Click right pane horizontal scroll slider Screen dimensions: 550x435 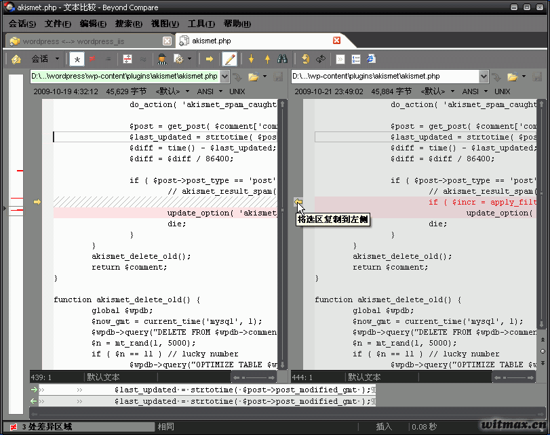[x=514, y=377]
